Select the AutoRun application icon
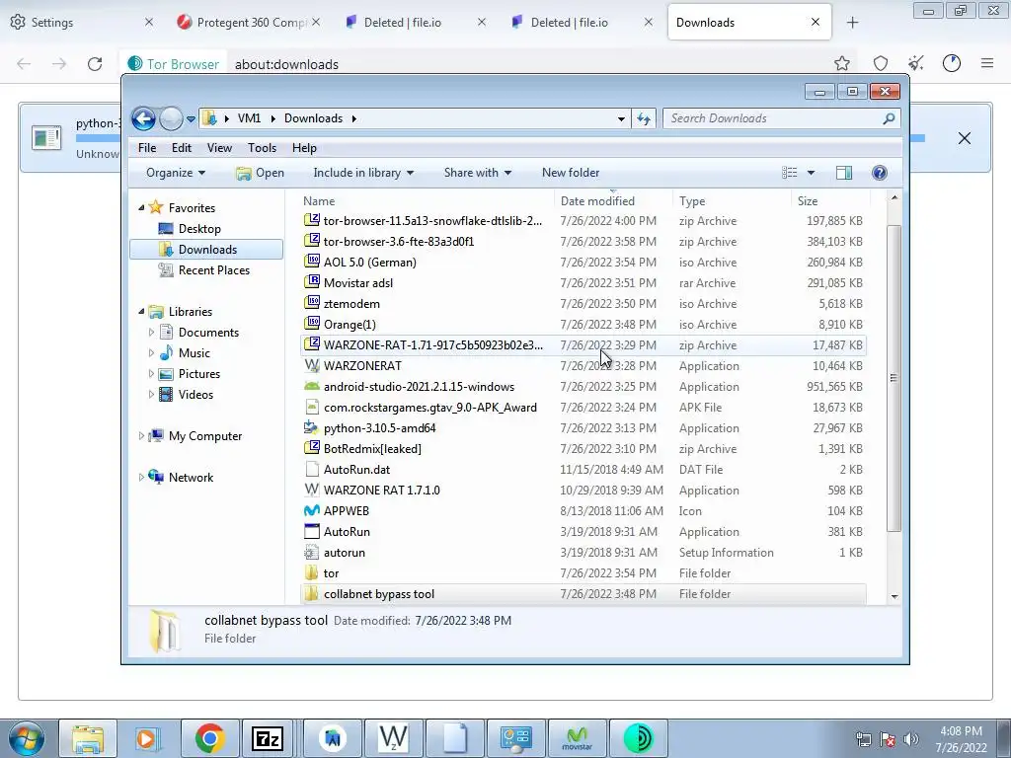The height and width of the screenshot is (758, 1011). click(311, 531)
